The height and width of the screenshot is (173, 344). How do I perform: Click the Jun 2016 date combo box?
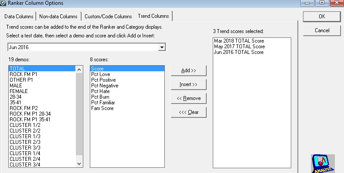[87, 47]
